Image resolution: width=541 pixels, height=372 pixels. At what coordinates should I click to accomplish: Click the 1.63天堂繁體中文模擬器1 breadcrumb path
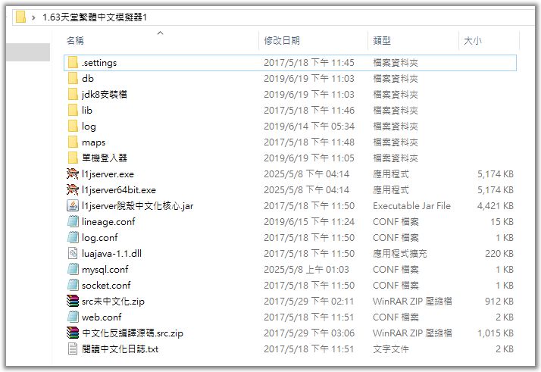pyautogui.click(x=95, y=17)
